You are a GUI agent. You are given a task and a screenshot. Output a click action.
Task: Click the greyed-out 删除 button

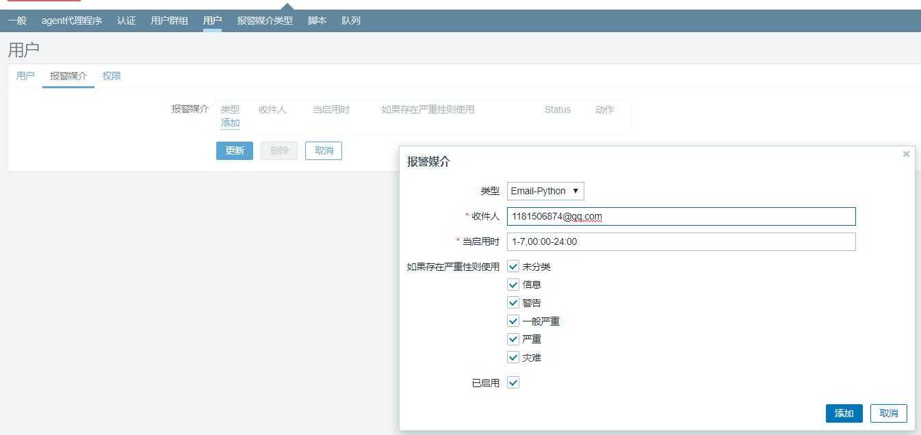coord(279,150)
